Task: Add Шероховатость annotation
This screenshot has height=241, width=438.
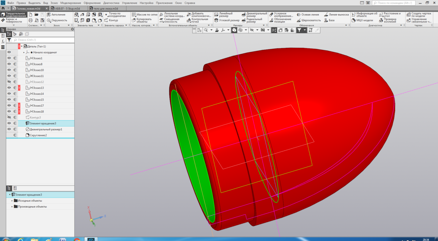Action: tap(309, 20)
